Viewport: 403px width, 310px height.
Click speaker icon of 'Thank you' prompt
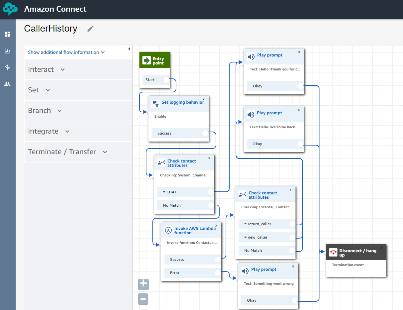pos(251,56)
